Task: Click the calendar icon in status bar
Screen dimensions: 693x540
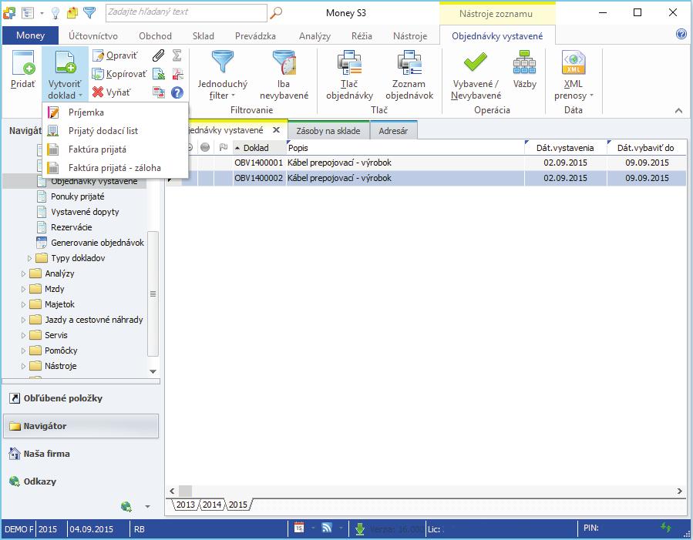Action: click(299, 527)
